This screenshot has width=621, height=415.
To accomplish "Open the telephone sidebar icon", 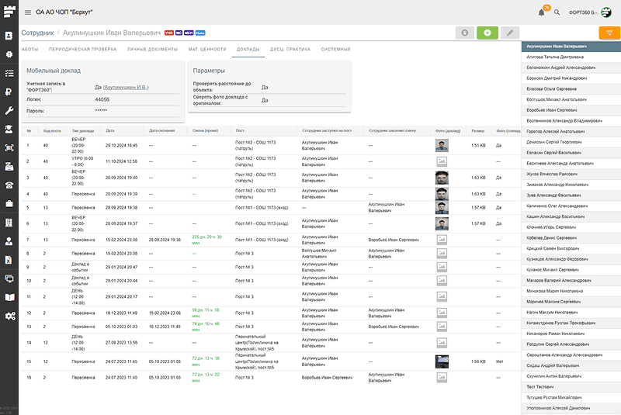I will [9, 185].
